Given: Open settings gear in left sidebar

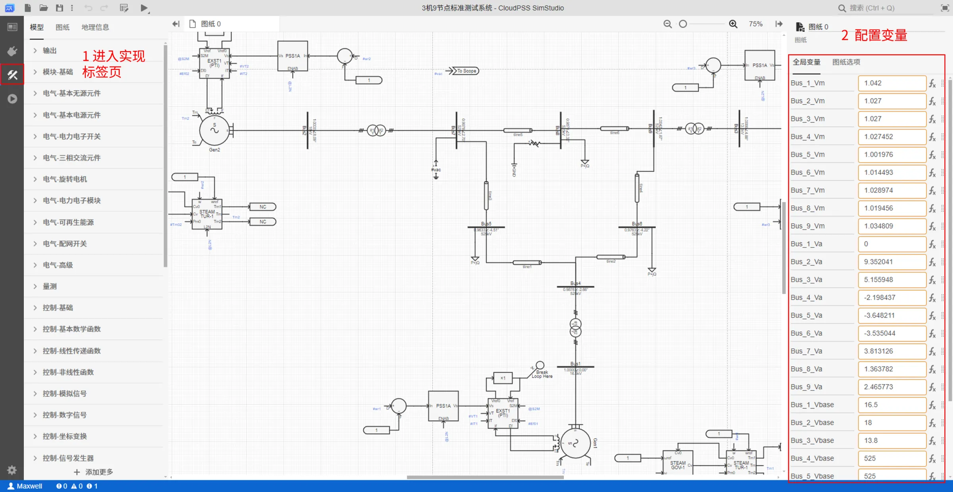Looking at the screenshot, I should point(12,470).
